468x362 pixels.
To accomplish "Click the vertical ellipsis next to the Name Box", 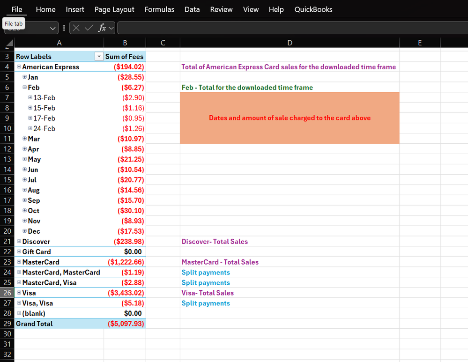I will [x=64, y=28].
